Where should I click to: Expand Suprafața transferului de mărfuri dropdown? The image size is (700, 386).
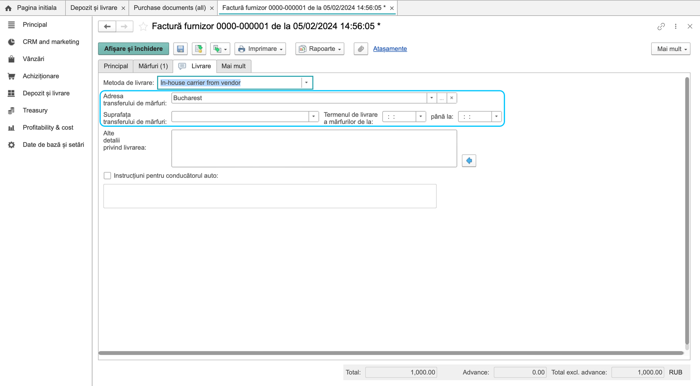314,116
